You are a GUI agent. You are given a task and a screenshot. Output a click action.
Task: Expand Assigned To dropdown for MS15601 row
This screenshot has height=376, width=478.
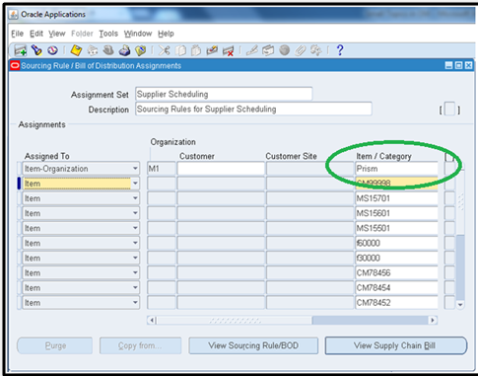pyautogui.click(x=135, y=213)
